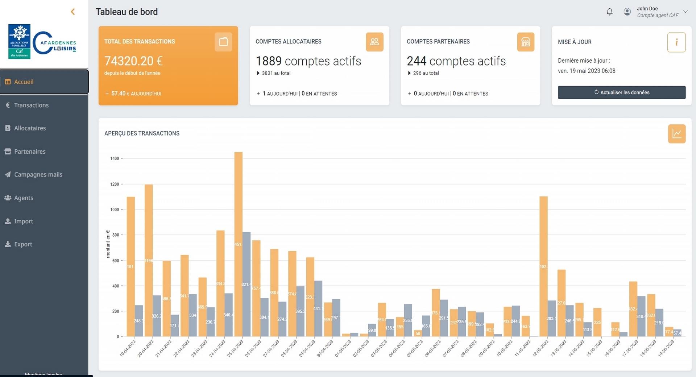Click the euro icon beside Transactions
This screenshot has height=377, width=696.
point(8,105)
